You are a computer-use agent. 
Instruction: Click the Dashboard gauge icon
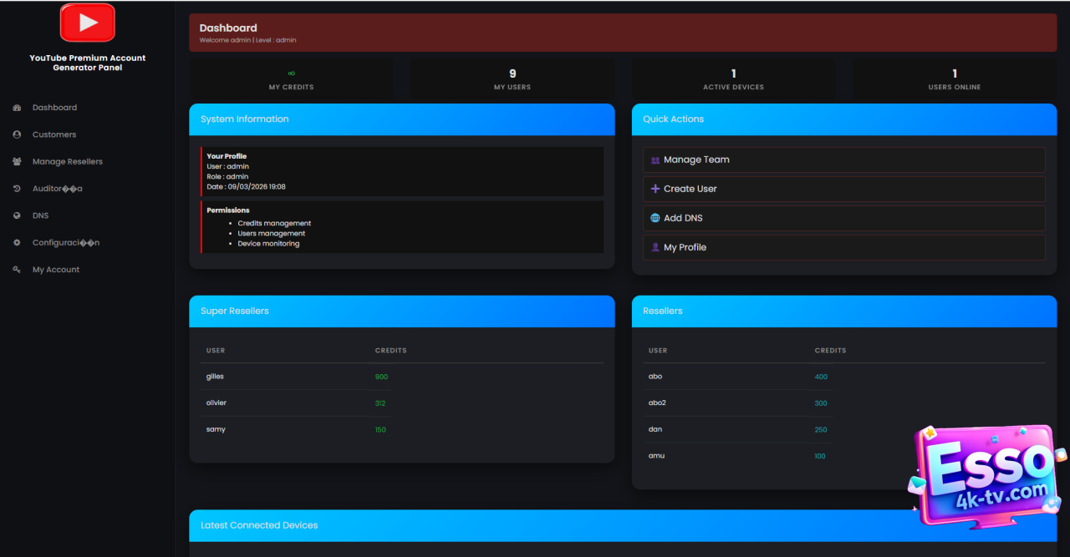pos(17,108)
